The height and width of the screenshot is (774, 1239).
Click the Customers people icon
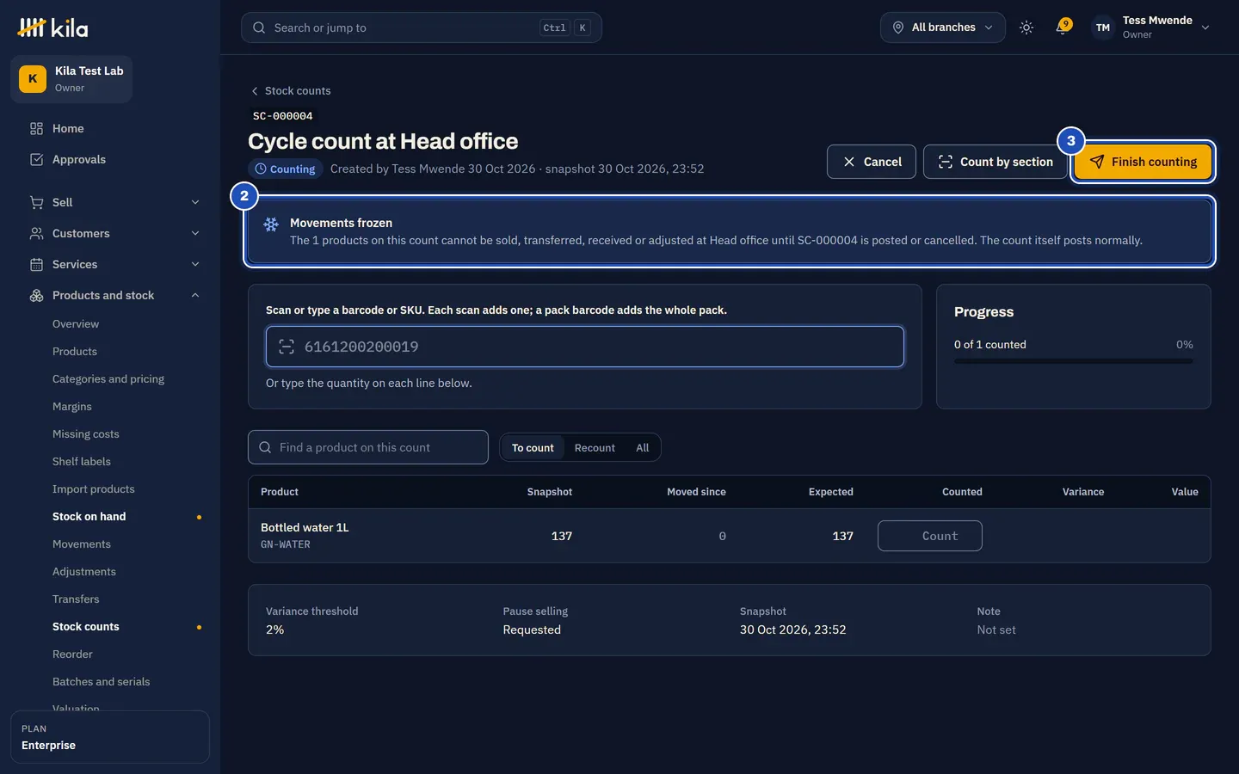(36, 233)
